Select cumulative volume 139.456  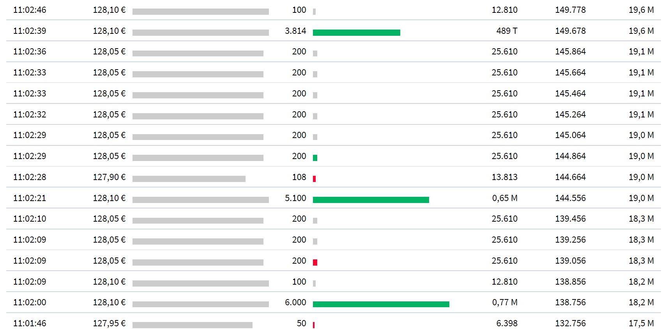click(570, 219)
